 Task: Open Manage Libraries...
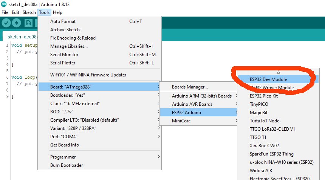[x=99, y=46]
